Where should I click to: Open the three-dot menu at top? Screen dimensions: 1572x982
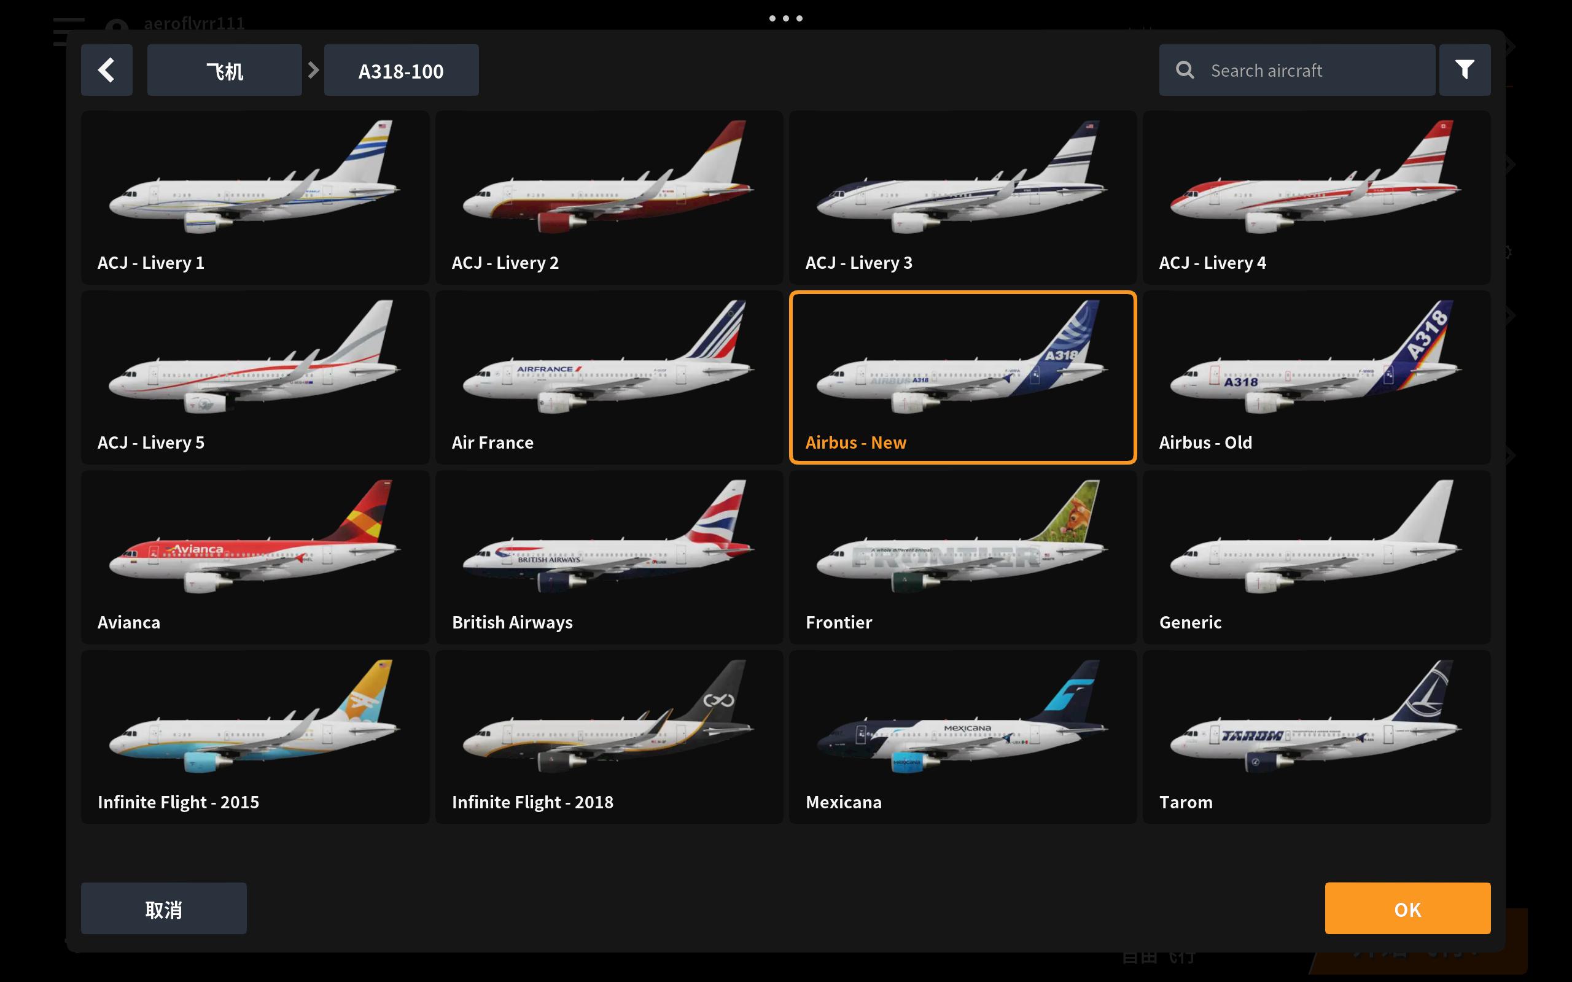pyautogui.click(x=785, y=18)
